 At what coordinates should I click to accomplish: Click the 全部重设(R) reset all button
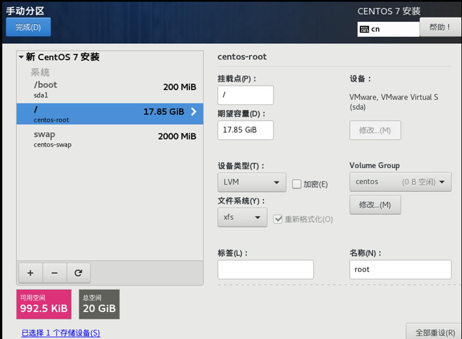click(435, 332)
